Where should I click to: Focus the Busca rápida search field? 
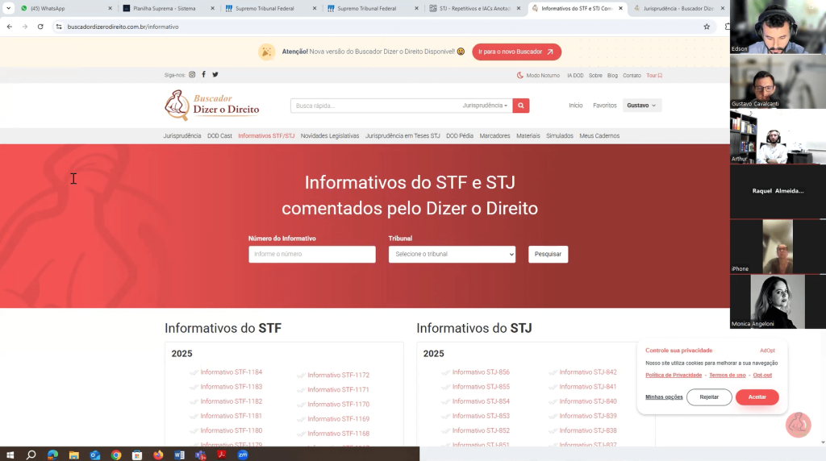tap(375, 106)
